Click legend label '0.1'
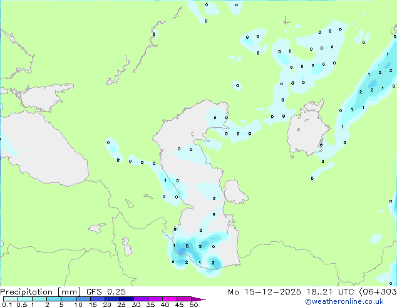397x307 pixels. (x=7, y=304)
